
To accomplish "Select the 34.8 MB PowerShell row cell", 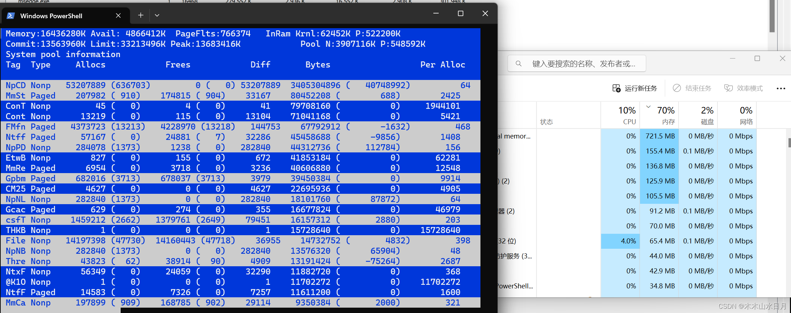I will (x=659, y=286).
